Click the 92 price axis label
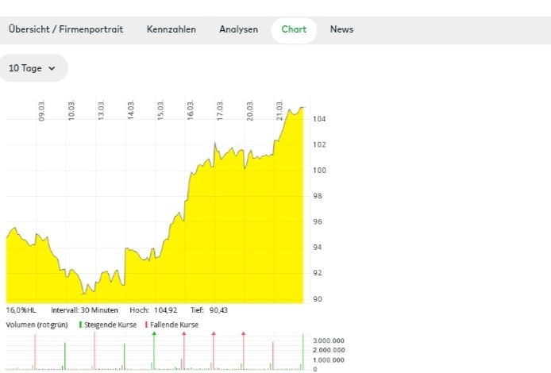Viewport: 551px width, 373px height. pyautogui.click(x=318, y=273)
